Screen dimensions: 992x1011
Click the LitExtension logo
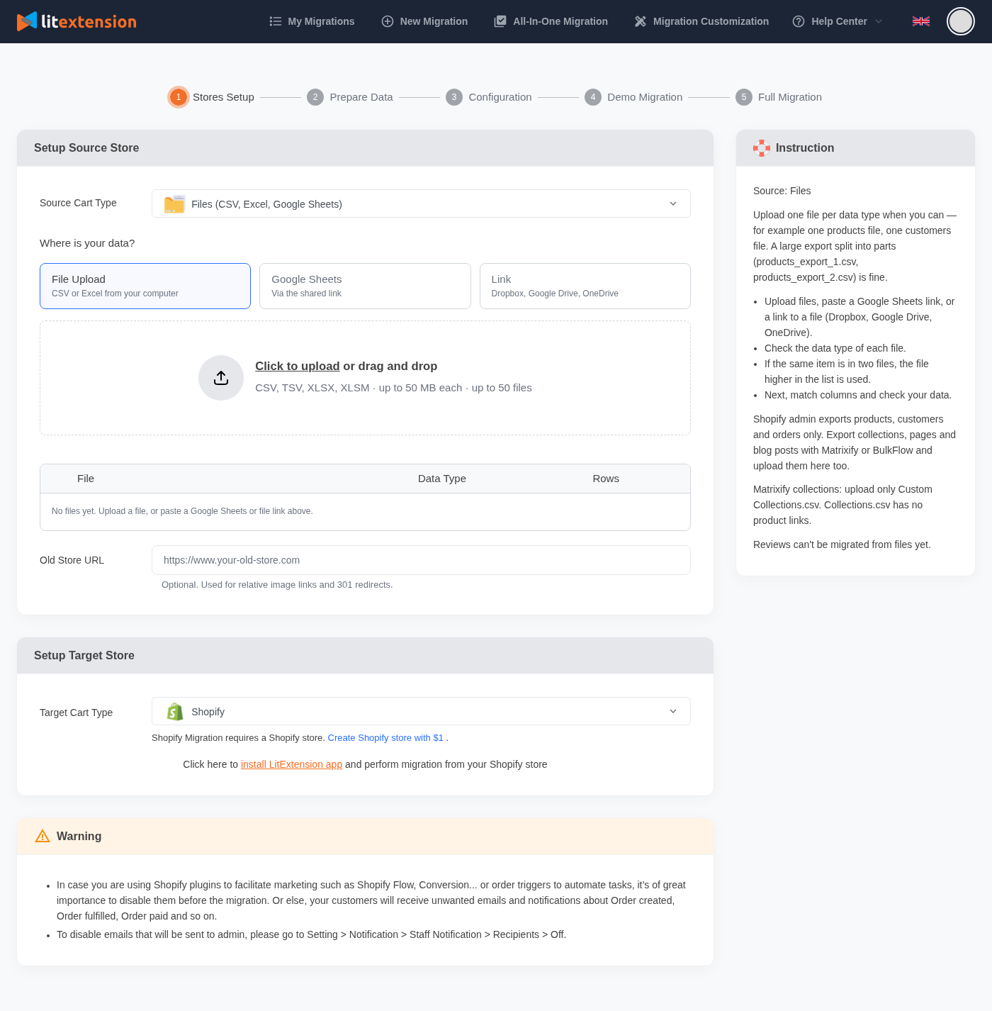[77, 21]
